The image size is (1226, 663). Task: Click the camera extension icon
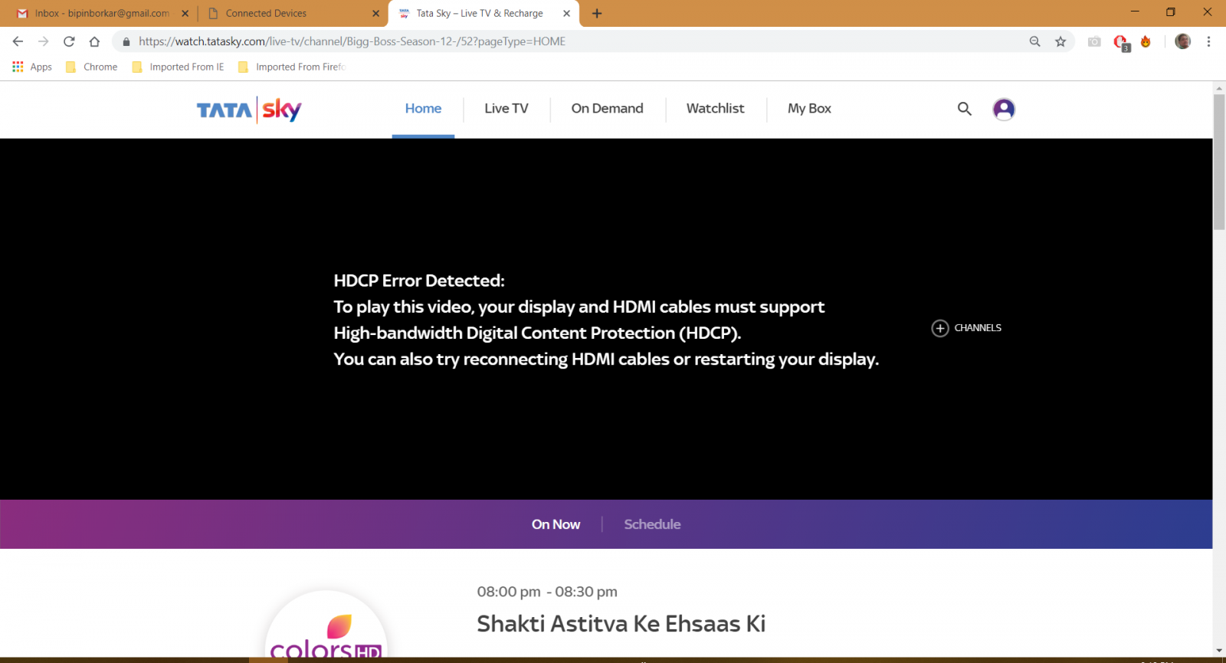pyautogui.click(x=1094, y=41)
